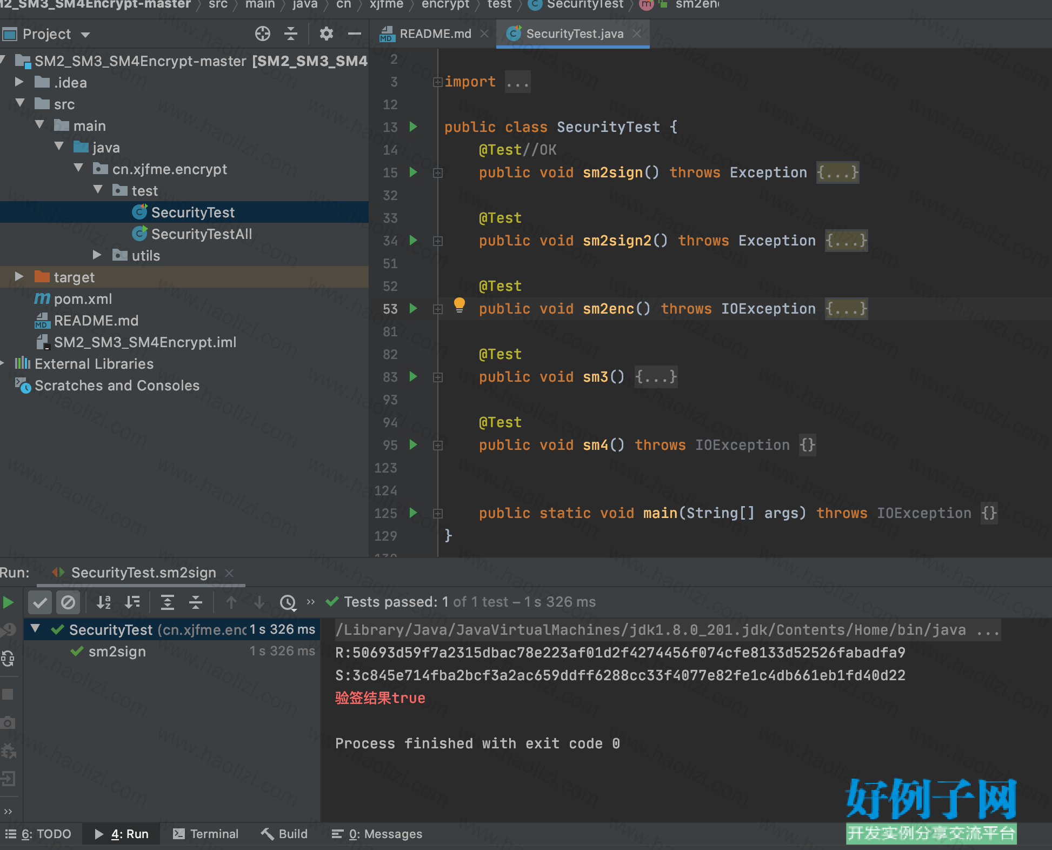The height and width of the screenshot is (850, 1052).
Task: Open Project view dropdown
Action: coord(85,35)
